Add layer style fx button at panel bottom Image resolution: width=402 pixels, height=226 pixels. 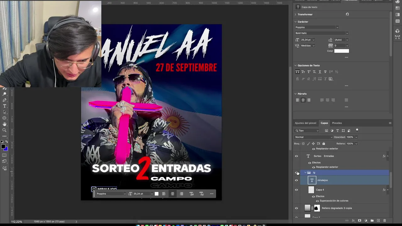353,221
